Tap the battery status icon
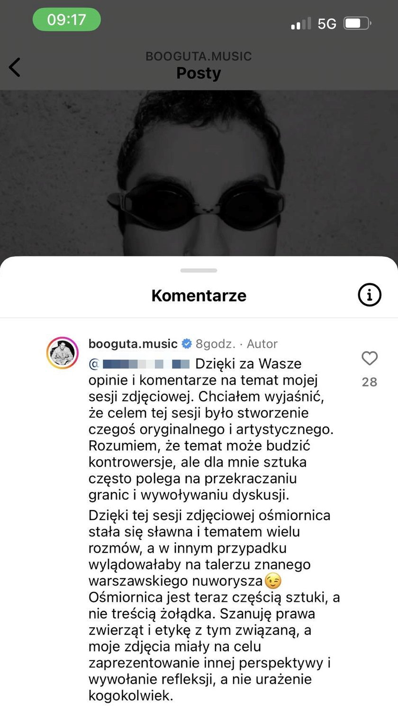This screenshot has width=398, height=708. click(x=357, y=23)
